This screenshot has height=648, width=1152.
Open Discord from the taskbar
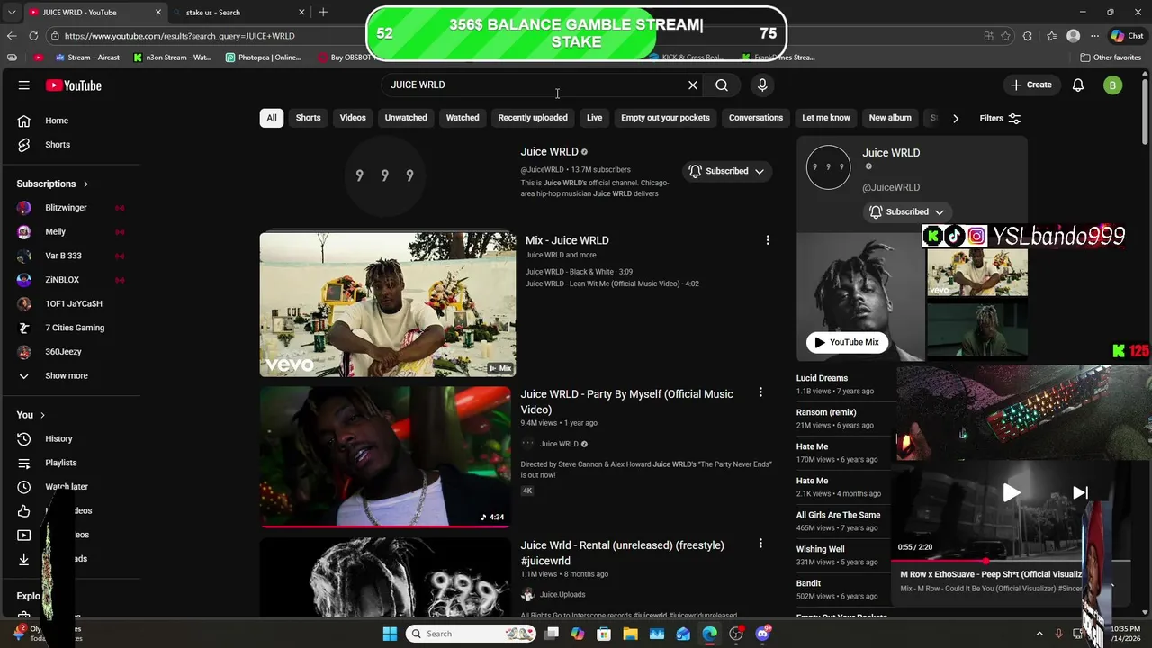click(x=762, y=634)
